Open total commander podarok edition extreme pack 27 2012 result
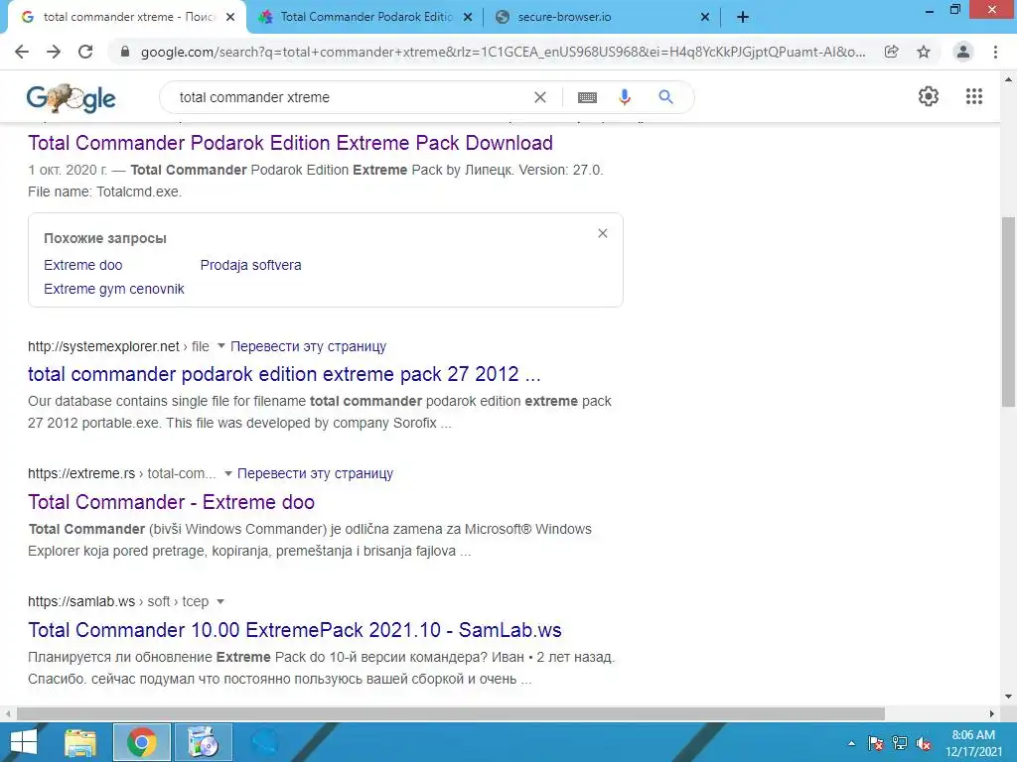The image size is (1017, 762). tap(284, 374)
